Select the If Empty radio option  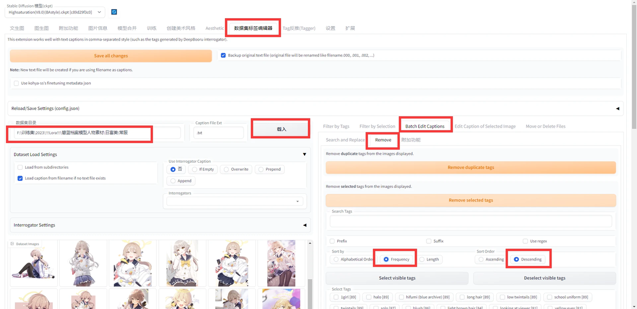click(x=203, y=169)
